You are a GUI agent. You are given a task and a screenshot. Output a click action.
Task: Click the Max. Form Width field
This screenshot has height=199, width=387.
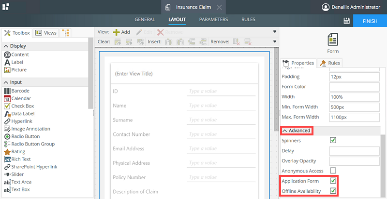click(x=354, y=117)
